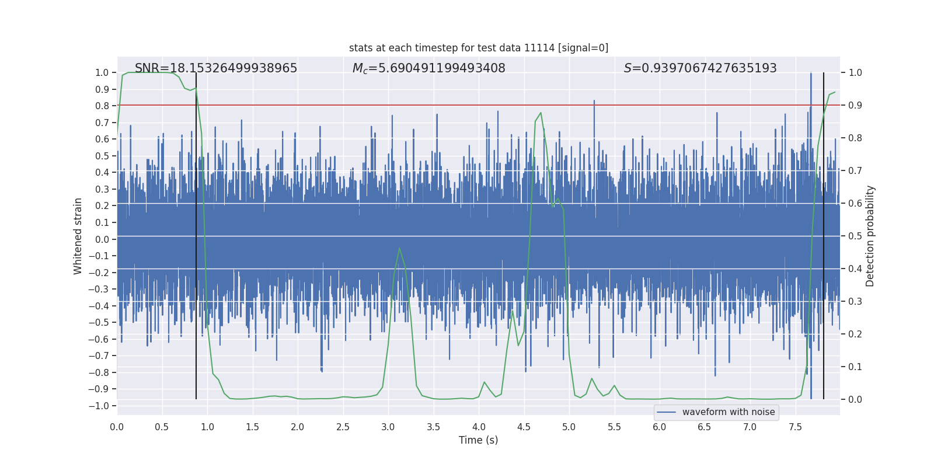
Task: Click the 'waveform with noise' legend label
Action: (x=729, y=412)
